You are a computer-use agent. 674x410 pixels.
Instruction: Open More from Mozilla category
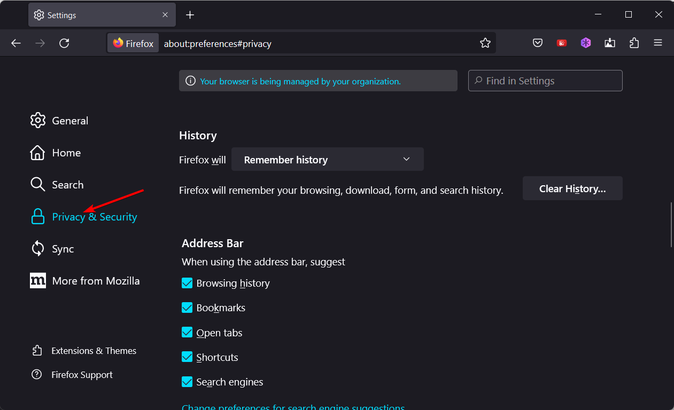coord(85,281)
